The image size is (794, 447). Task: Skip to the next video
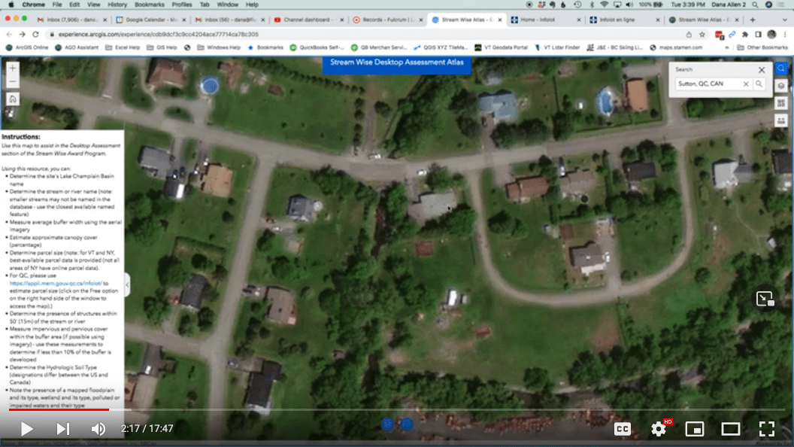[63, 429]
